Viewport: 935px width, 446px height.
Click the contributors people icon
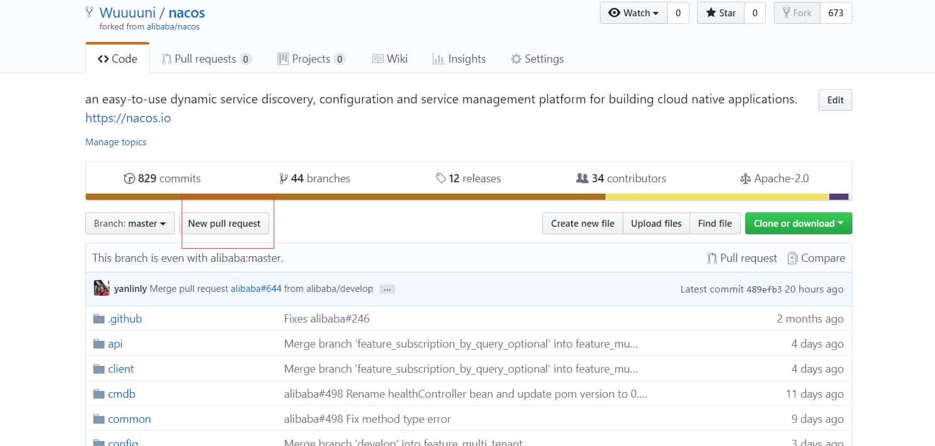pyautogui.click(x=582, y=179)
